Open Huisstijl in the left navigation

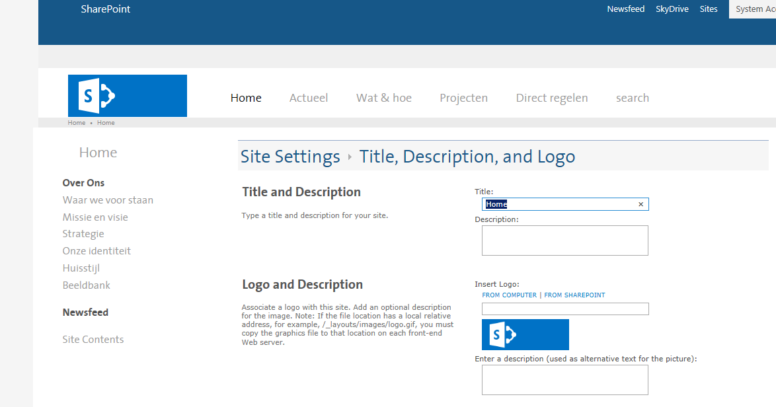point(81,268)
